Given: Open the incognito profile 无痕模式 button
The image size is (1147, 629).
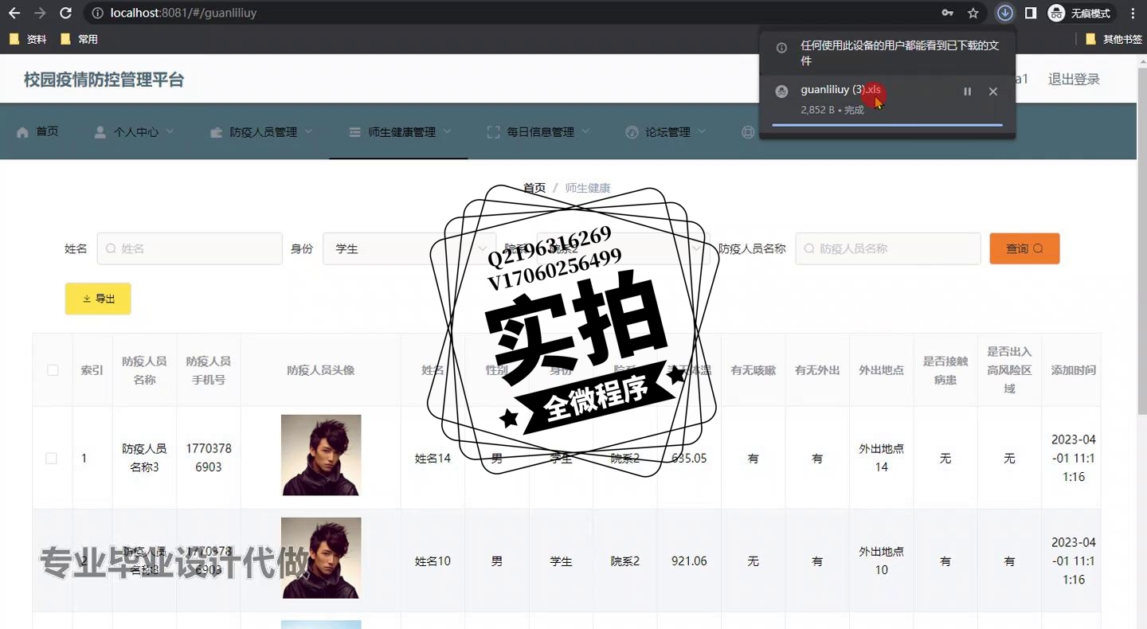Looking at the screenshot, I should pos(1080,13).
